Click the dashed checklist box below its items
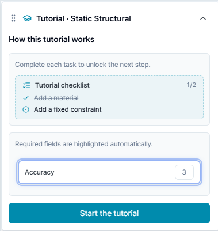The height and width of the screenshot is (231, 218). pos(109,116)
